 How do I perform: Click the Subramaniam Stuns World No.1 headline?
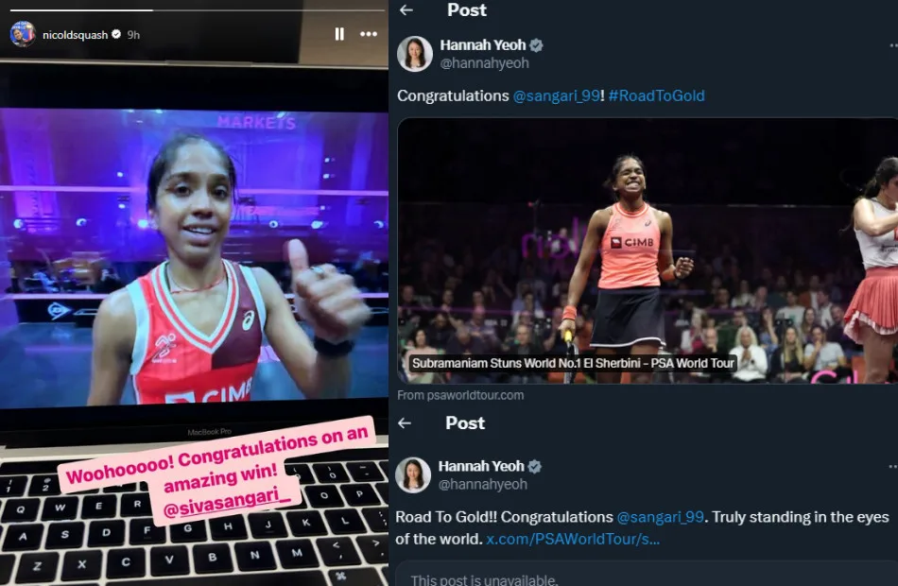[573, 363]
